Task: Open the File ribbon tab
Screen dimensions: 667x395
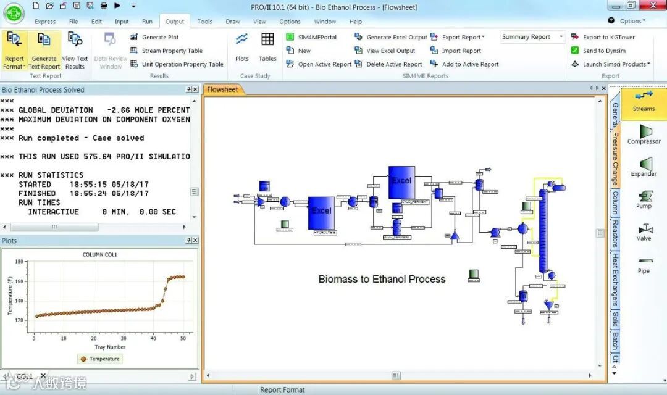Action: (x=73, y=22)
